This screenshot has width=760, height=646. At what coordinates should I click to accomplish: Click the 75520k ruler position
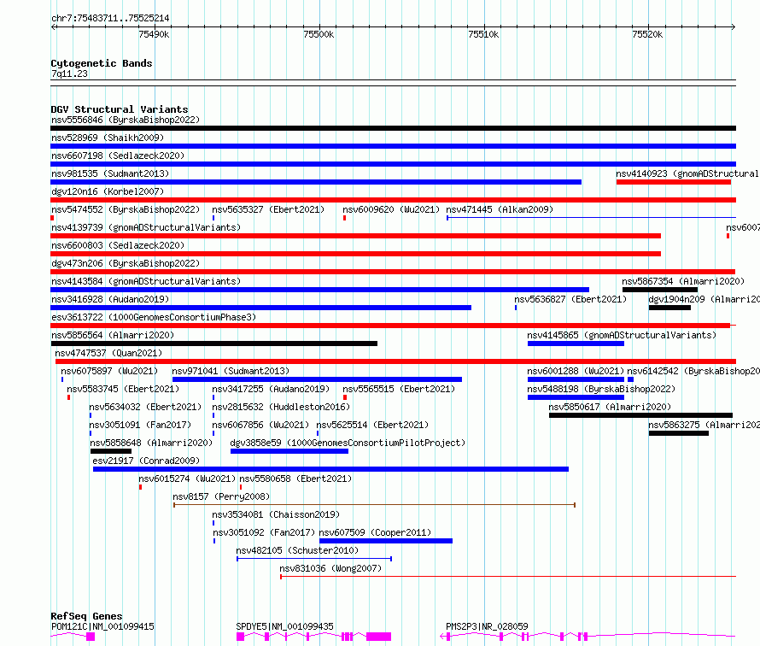click(647, 34)
